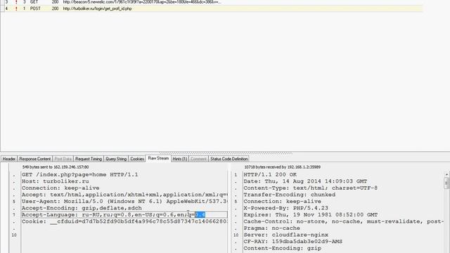Click the 'Content-Type: text/html; charset=UTF-8' line

(311, 188)
